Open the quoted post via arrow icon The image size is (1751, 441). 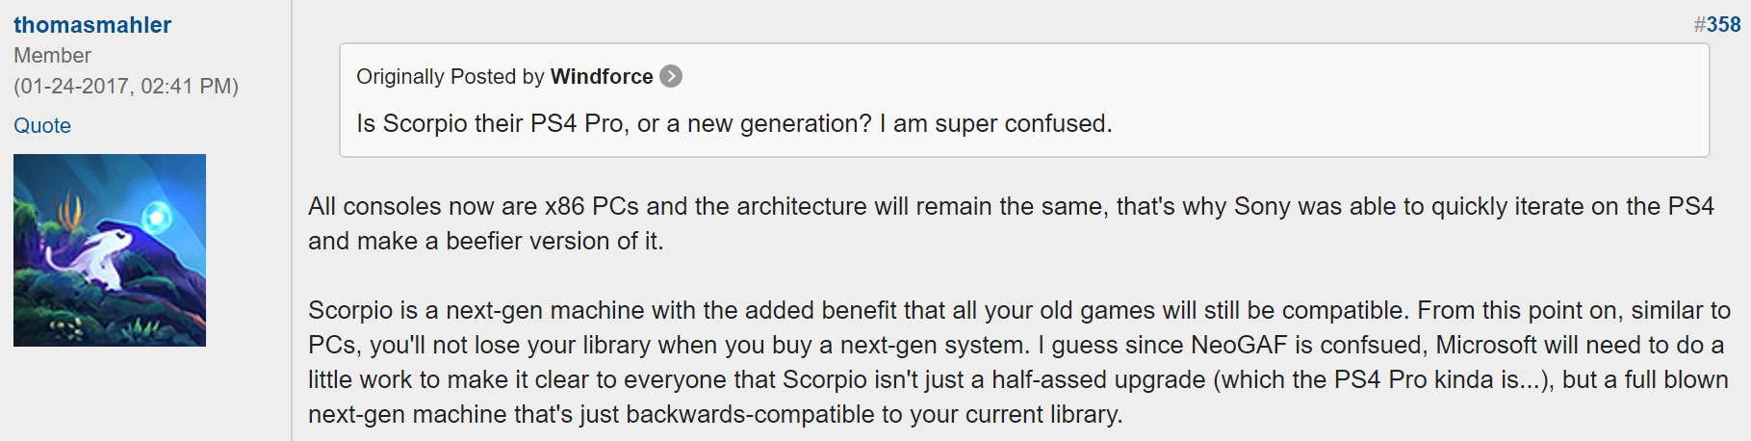point(671,76)
